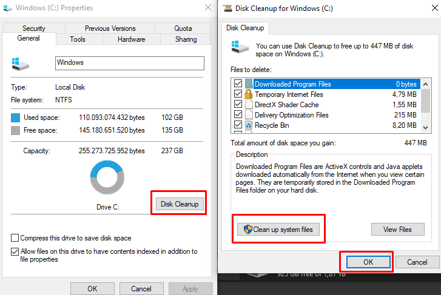Image resolution: width=441 pixels, height=295 pixels.
Task: Uncheck DirectX Shader Cache checkbox
Action: [238, 104]
